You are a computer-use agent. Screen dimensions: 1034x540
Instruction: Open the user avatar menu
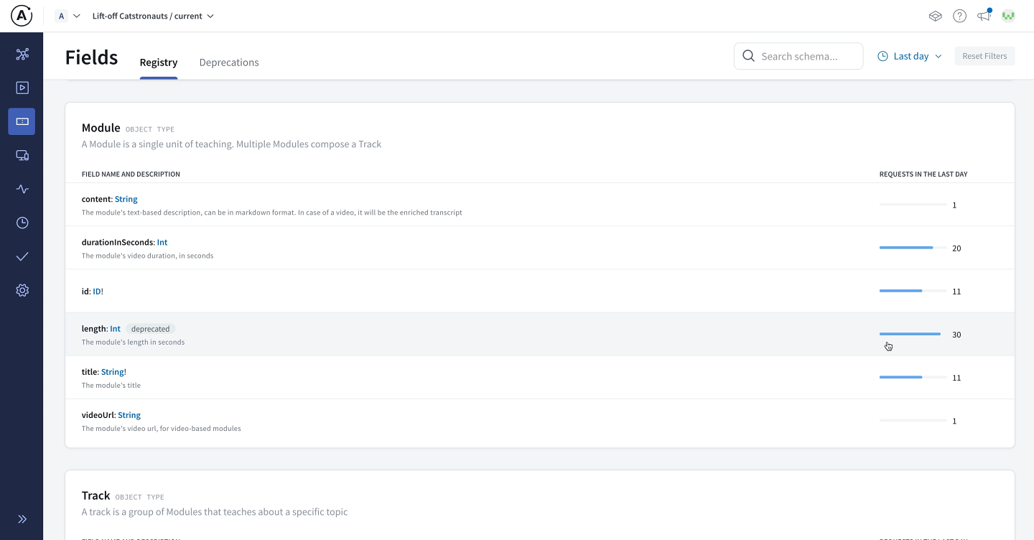[x=1008, y=16]
